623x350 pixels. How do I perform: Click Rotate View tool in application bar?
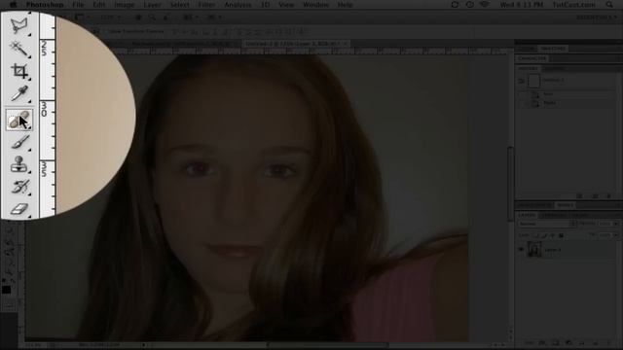[x=165, y=17]
